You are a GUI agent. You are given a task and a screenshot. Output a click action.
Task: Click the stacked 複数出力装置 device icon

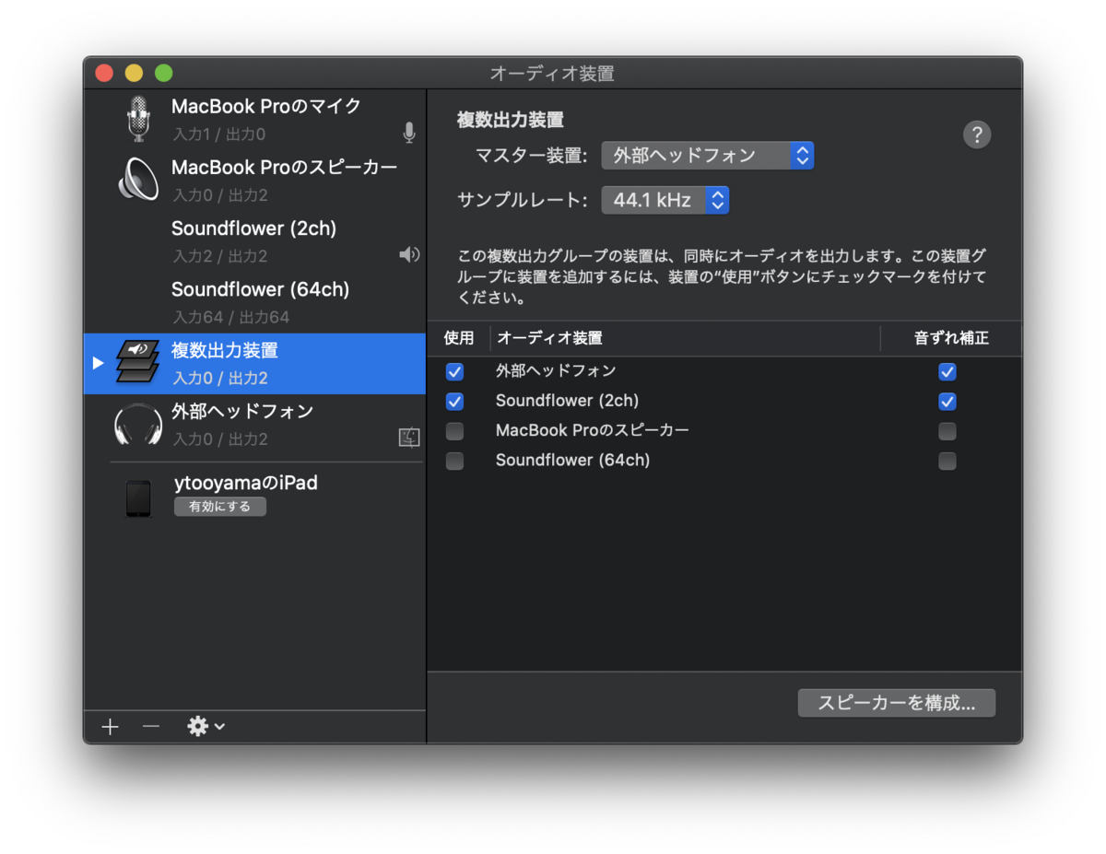[137, 362]
